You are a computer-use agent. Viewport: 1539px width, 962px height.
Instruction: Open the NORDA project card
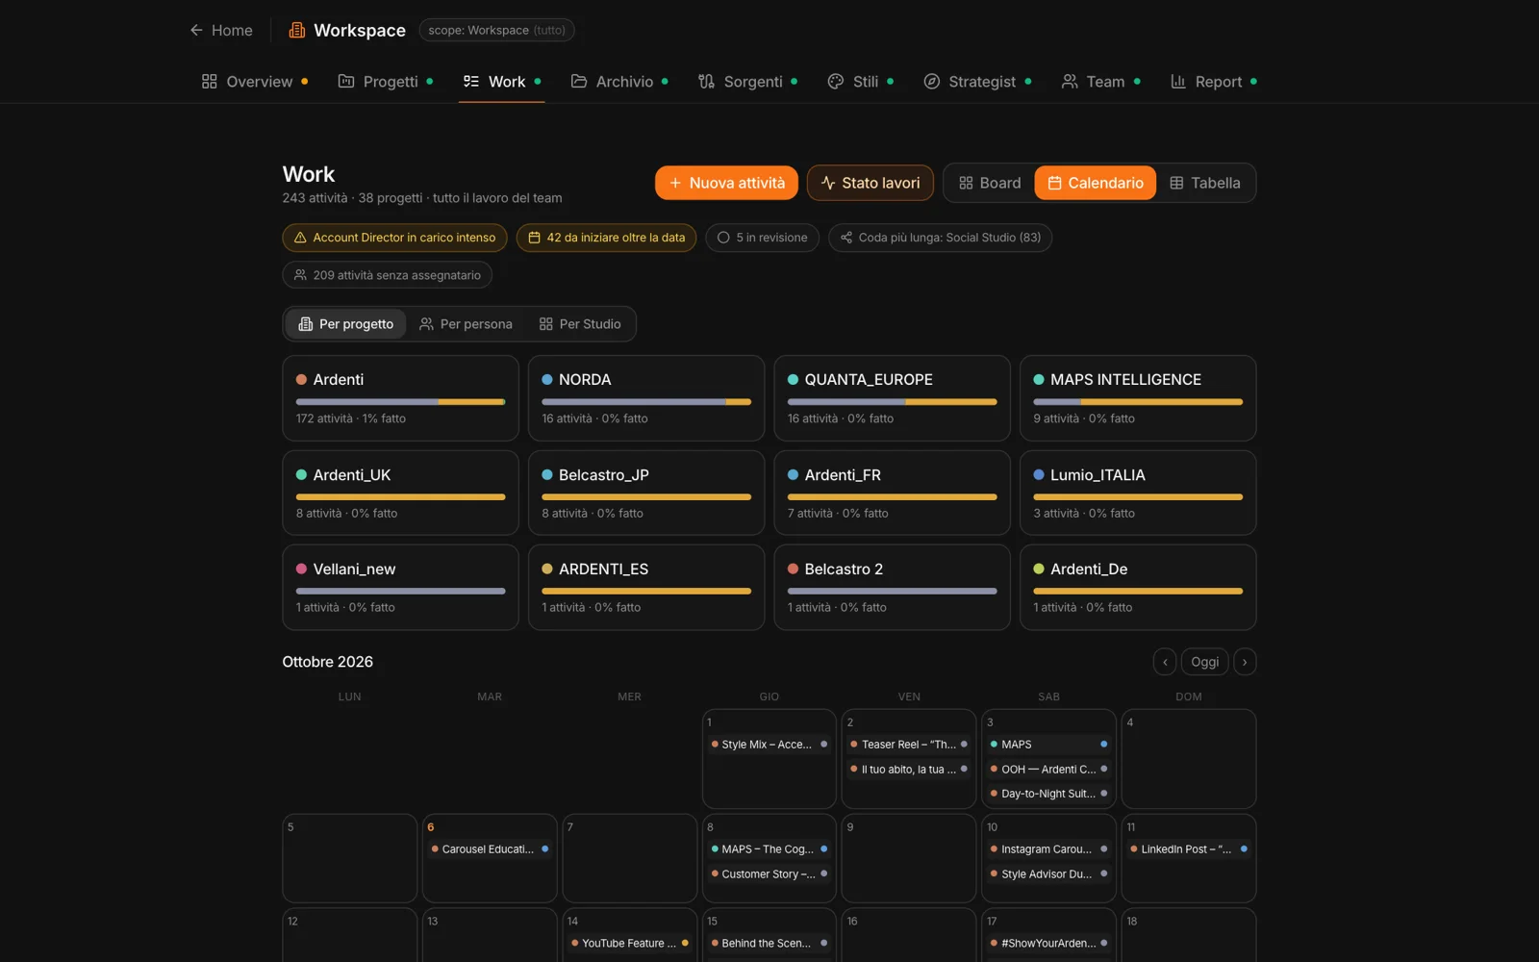coord(646,398)
